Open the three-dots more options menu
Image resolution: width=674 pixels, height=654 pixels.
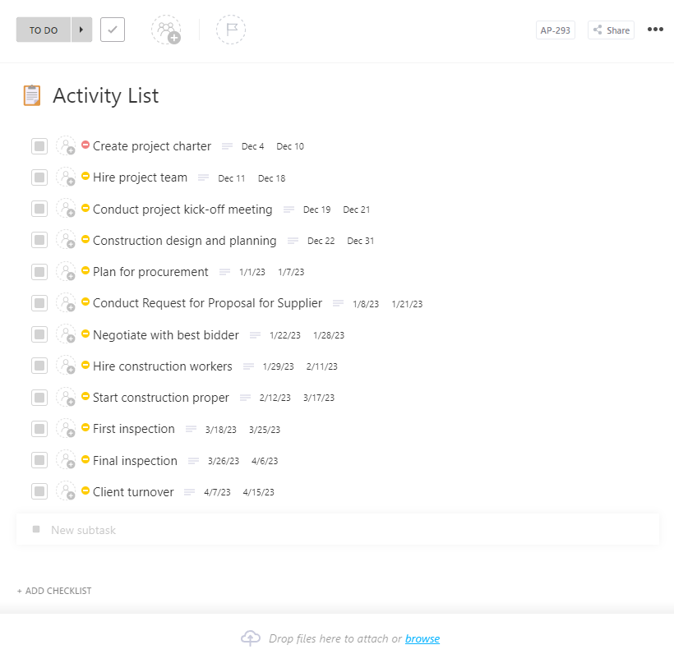tap(655, 30)
